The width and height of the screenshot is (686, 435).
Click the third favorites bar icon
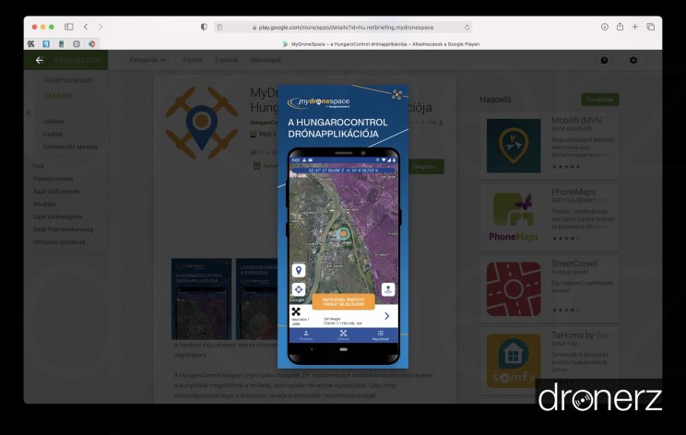(x=61, y=43)
